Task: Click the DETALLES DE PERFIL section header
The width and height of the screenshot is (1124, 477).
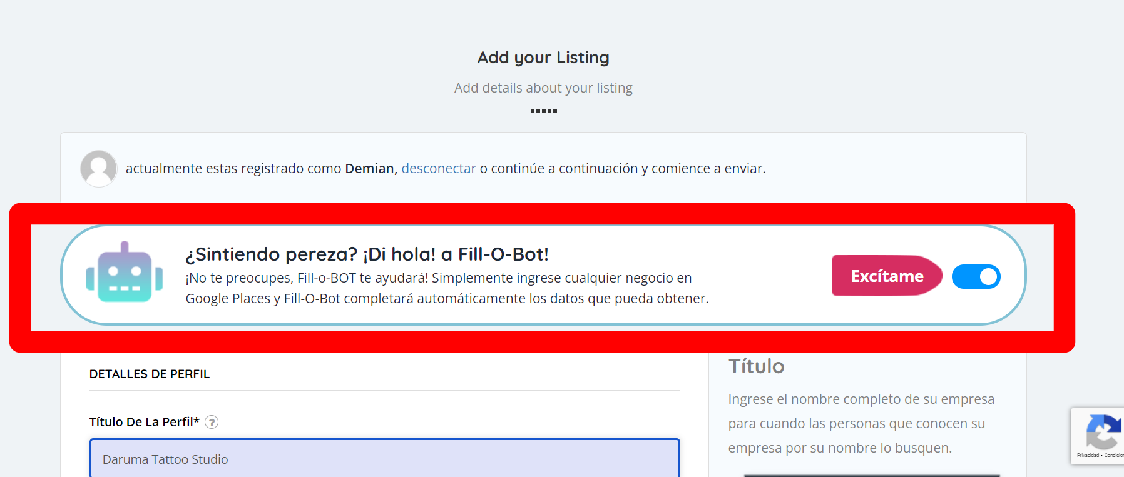Action: [150, 374]
